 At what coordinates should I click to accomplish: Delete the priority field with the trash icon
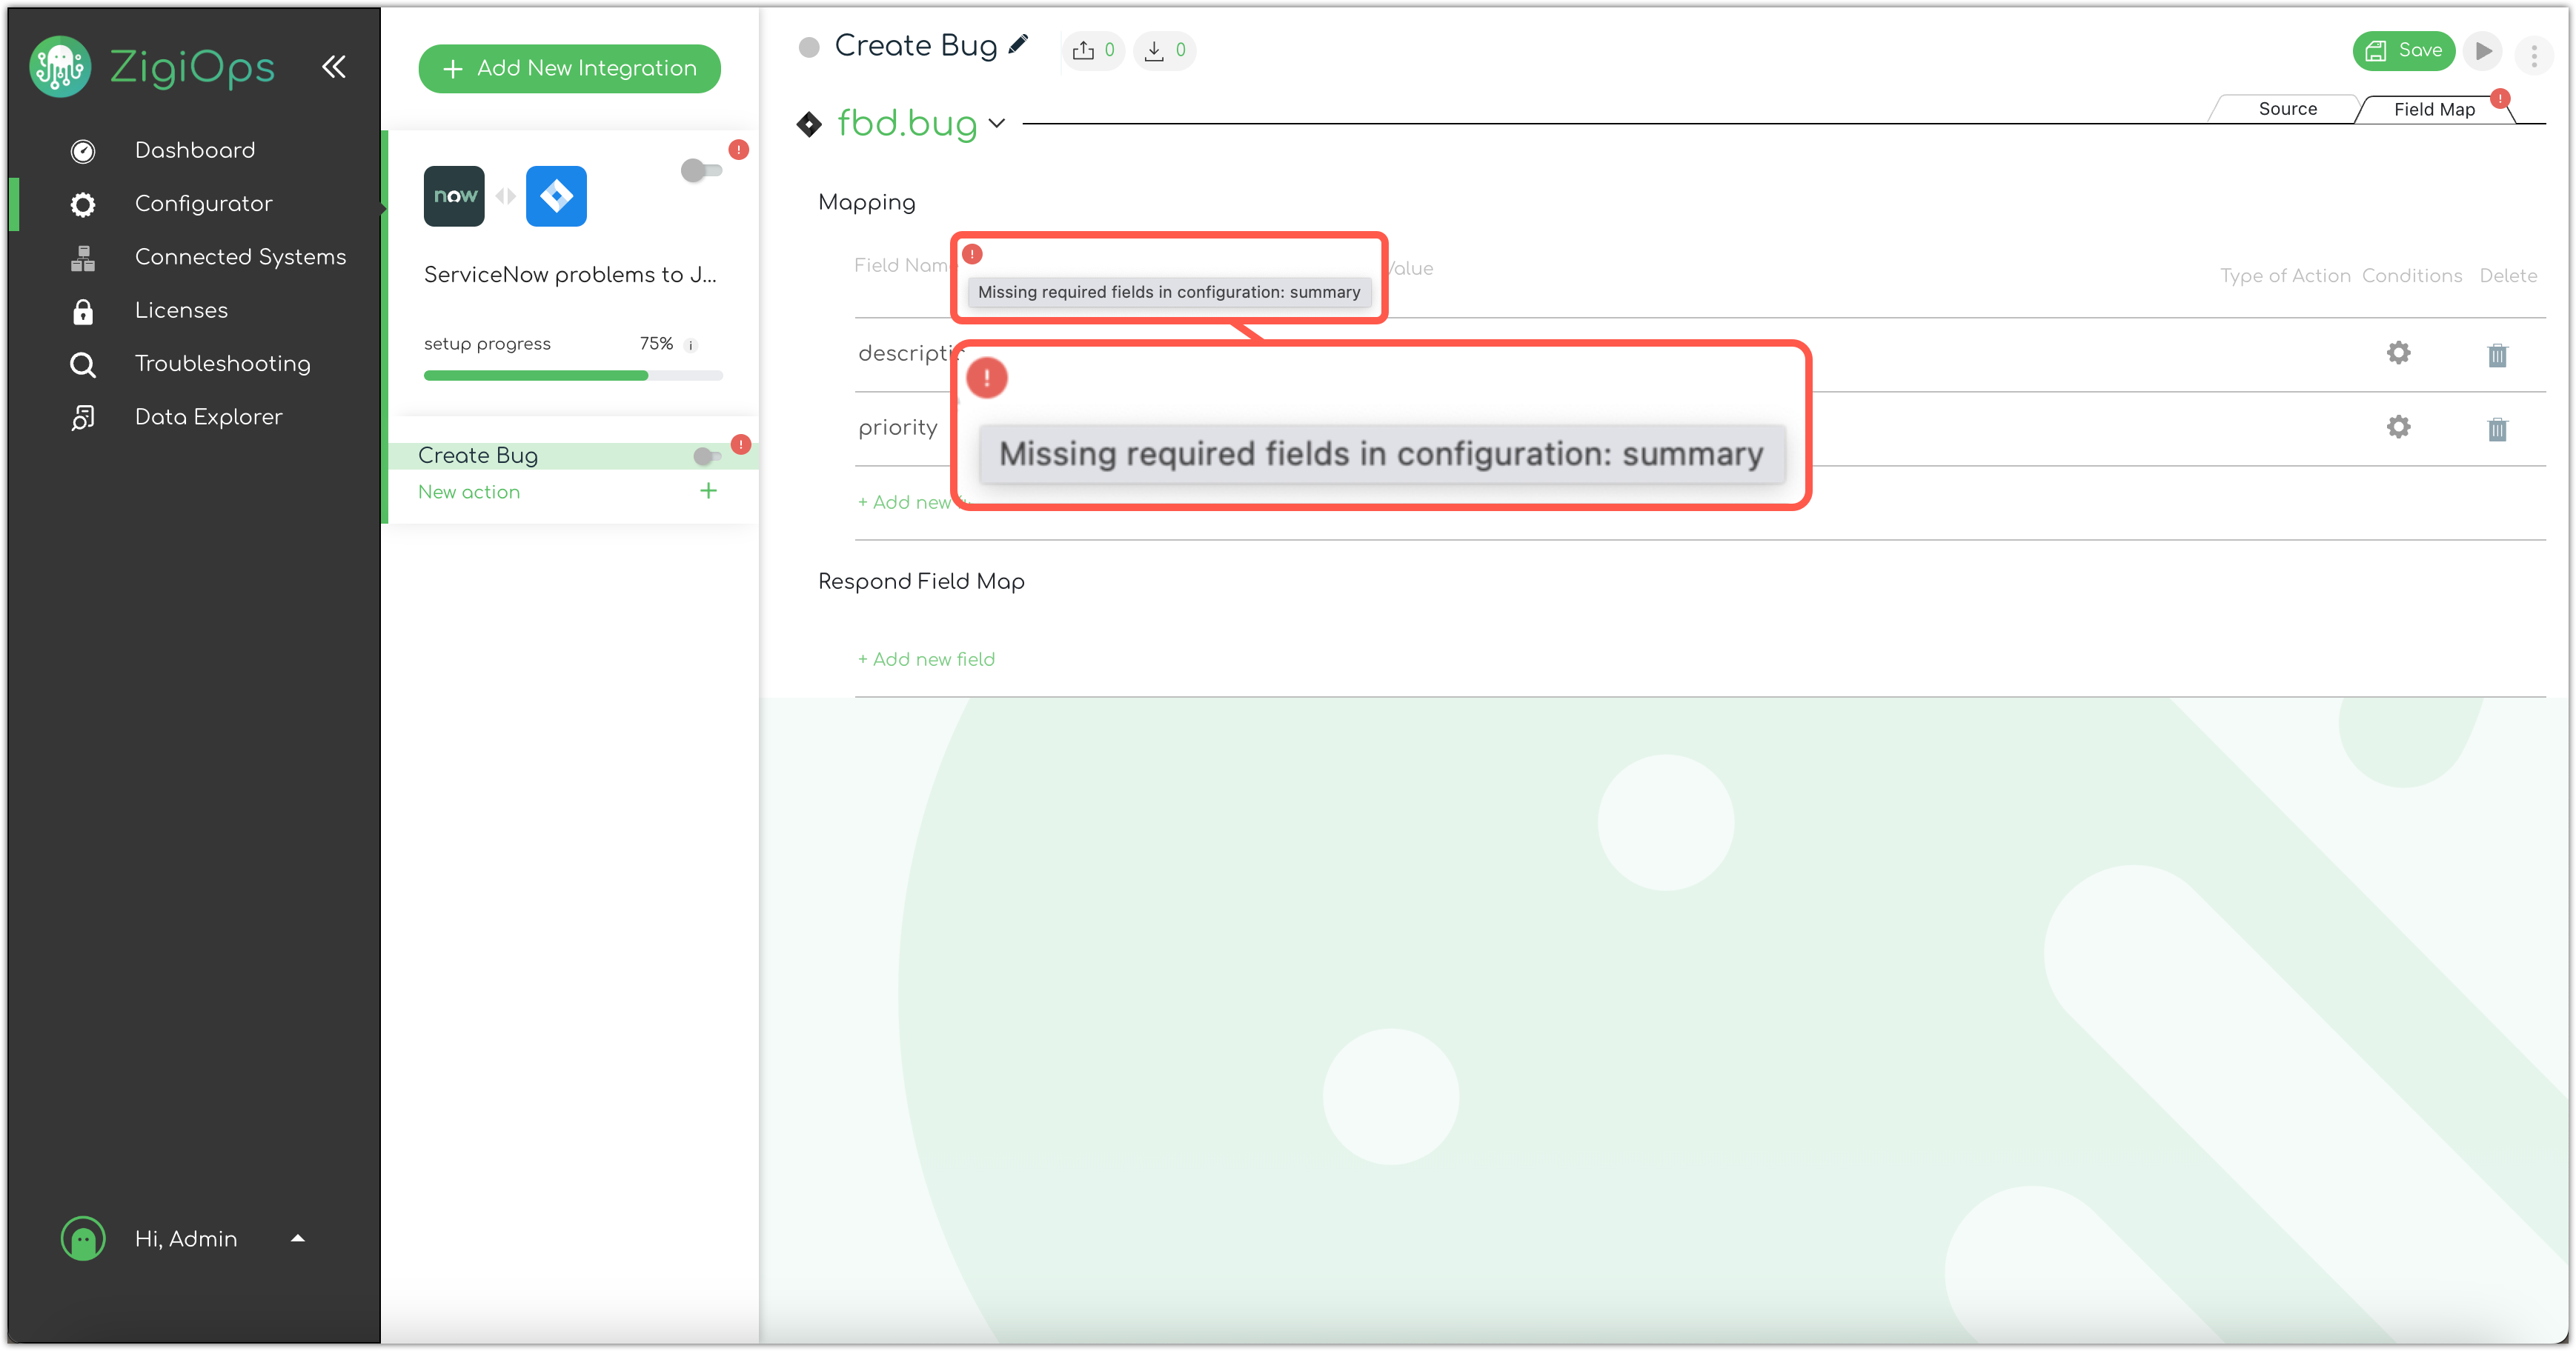coord(2497,429)
